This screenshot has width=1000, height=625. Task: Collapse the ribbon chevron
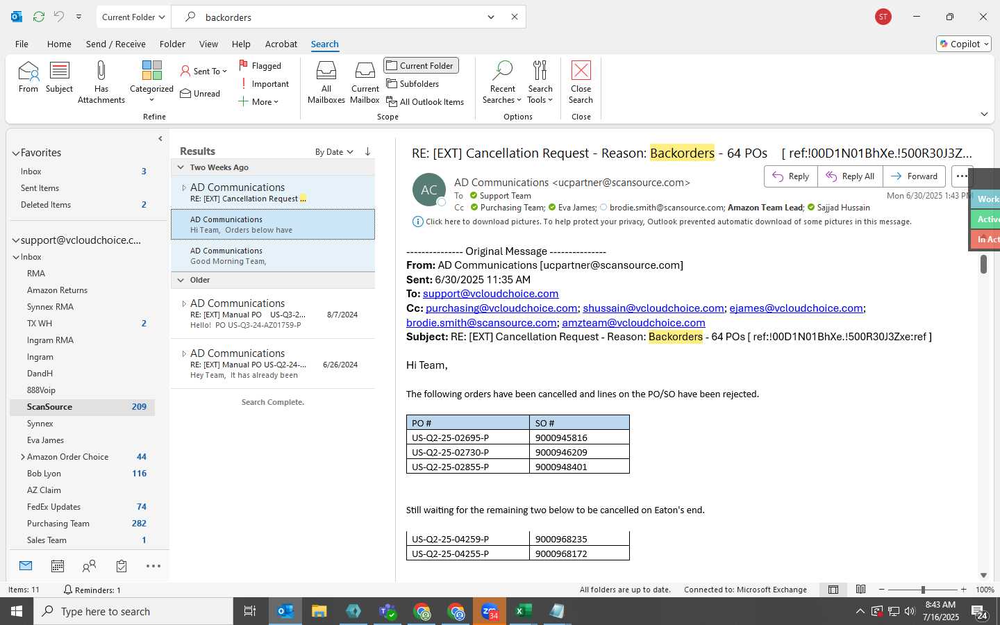[984, 114]
